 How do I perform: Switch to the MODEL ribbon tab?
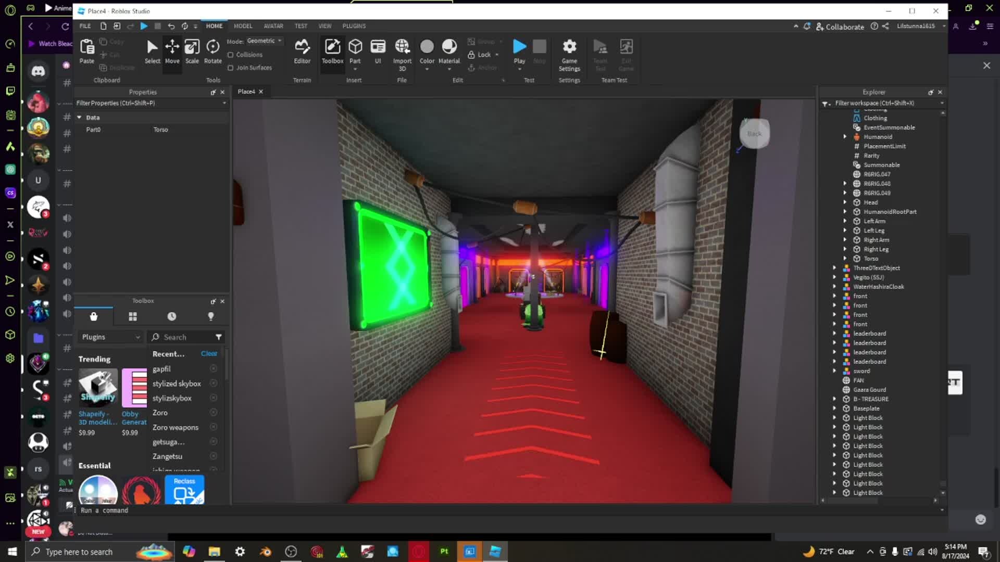coord(243,26)
